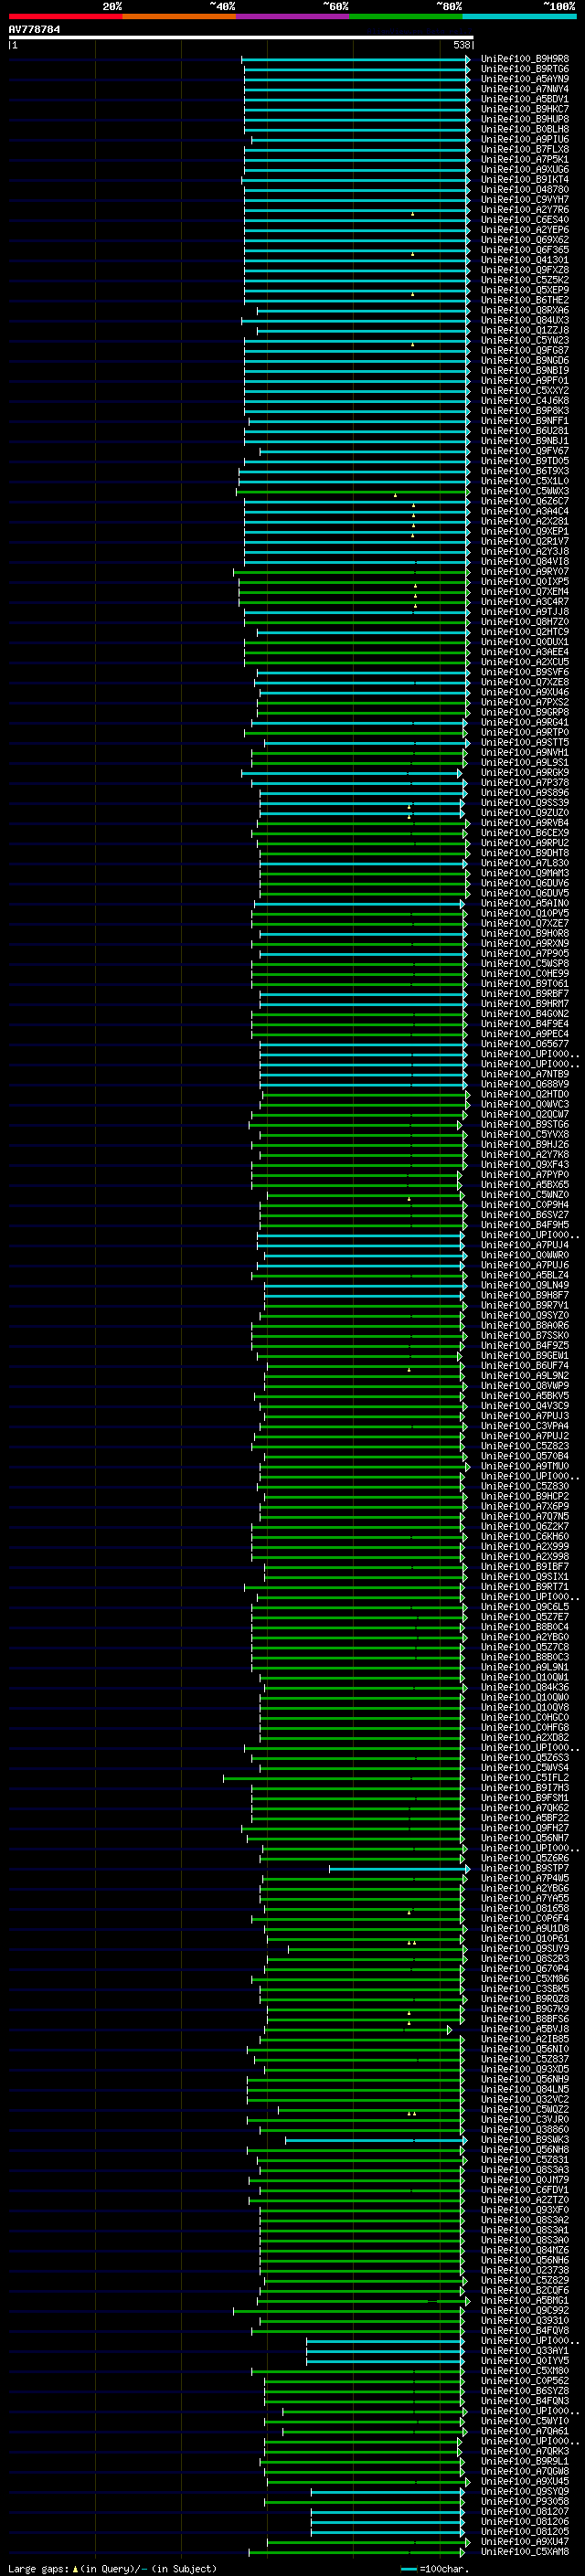Image resolution: width=585 pixels, height=2576 pixels.
Task: Click the cyan alignment bar for UniRef100_B9SWK3
Action: (x=375, y=2139)
